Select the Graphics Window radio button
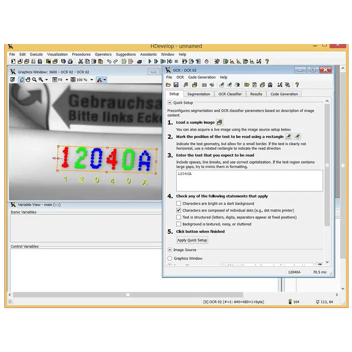This screenshot has height=352, width=352. (x=170, y=258)
